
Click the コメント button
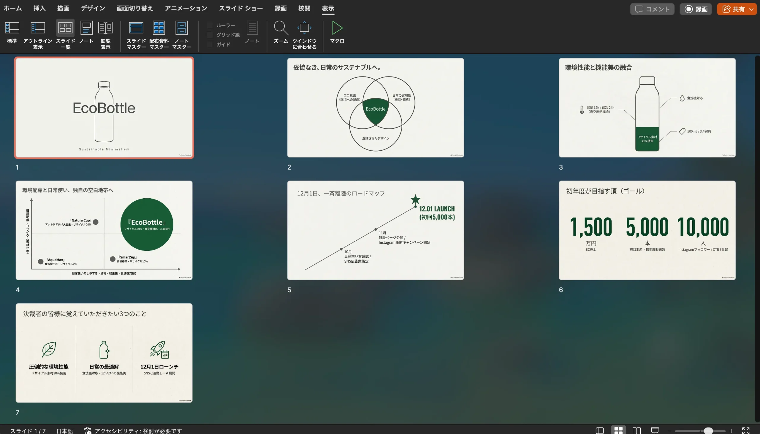(x=652, y=9)
